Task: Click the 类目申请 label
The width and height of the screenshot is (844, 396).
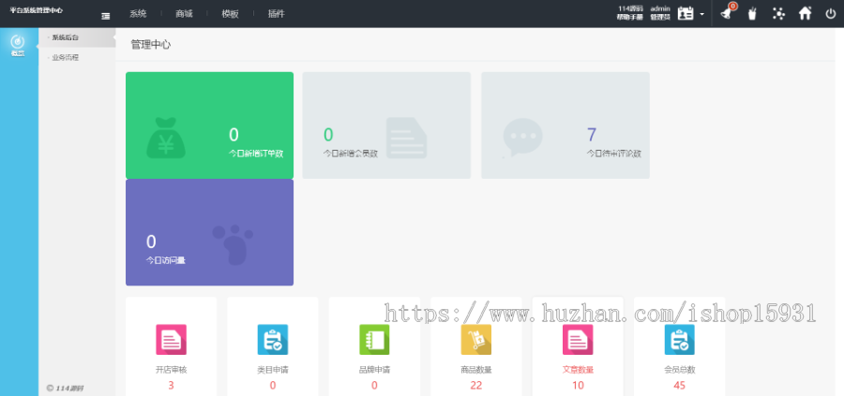Action: (273, 370)
